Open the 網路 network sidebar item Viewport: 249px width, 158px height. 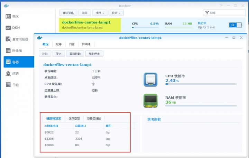point(19,73)
